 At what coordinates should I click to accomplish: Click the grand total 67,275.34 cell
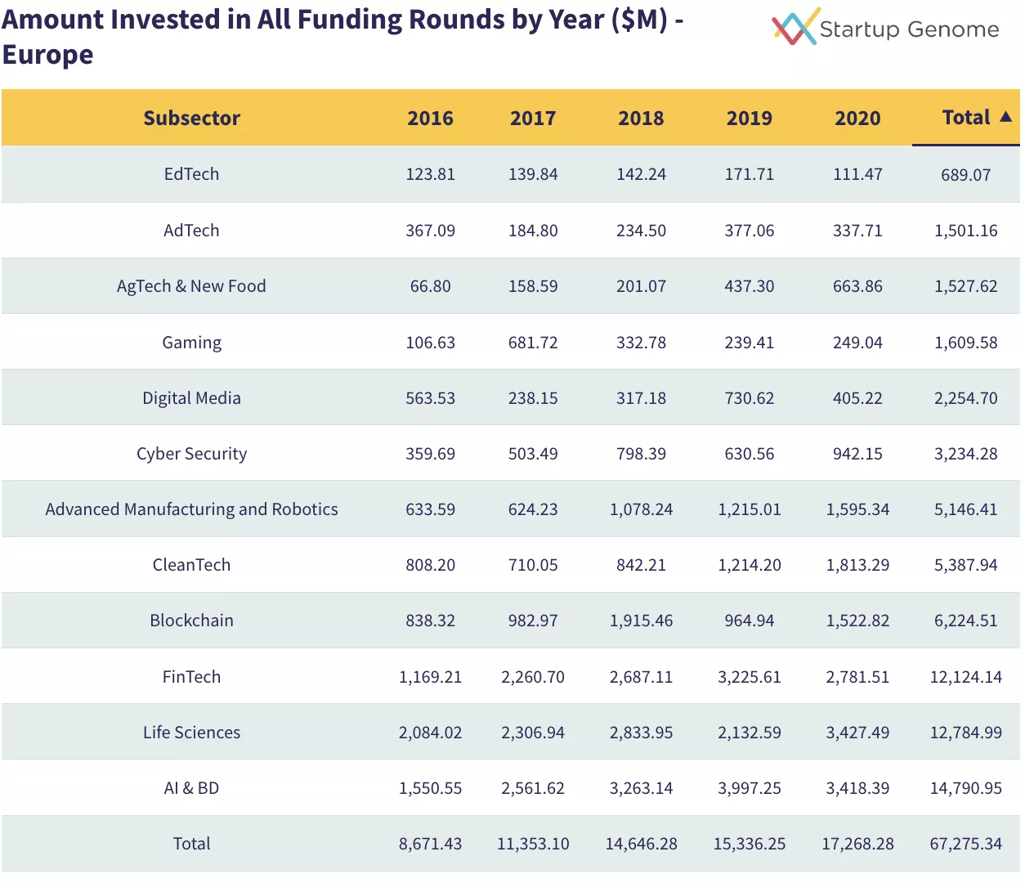coord(965,844)
